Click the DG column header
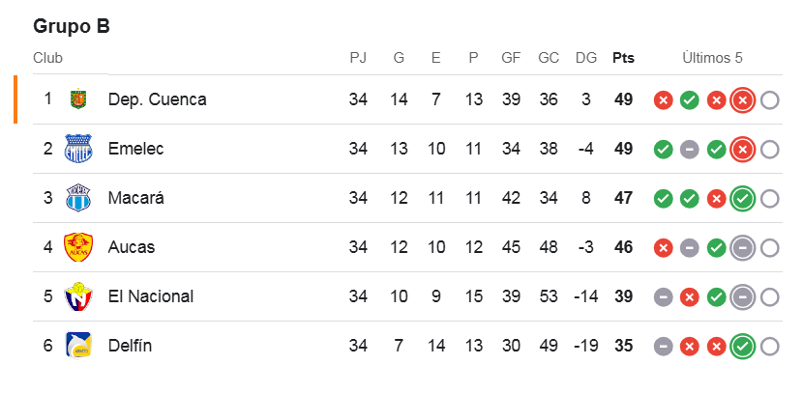This screenshot has width=803, height=393. click(586, 58)
